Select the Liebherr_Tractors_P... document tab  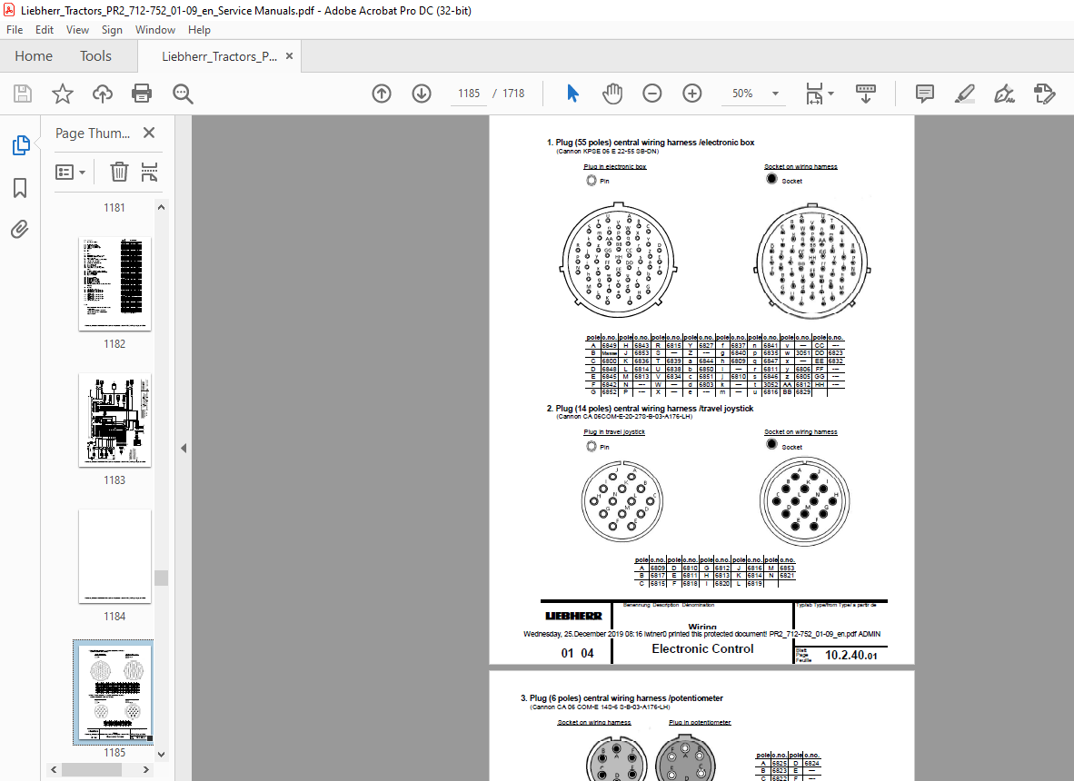pyautogui.click(x=219, y=56)
